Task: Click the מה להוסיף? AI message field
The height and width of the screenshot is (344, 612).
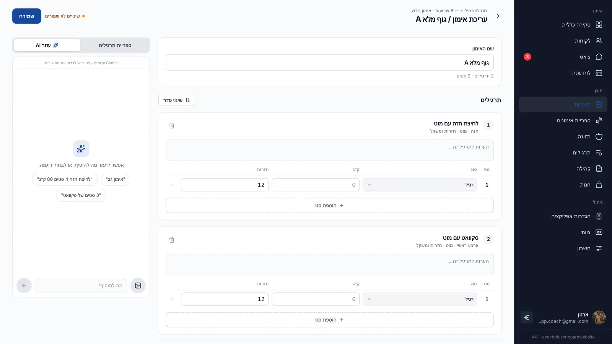Action: 81,286
